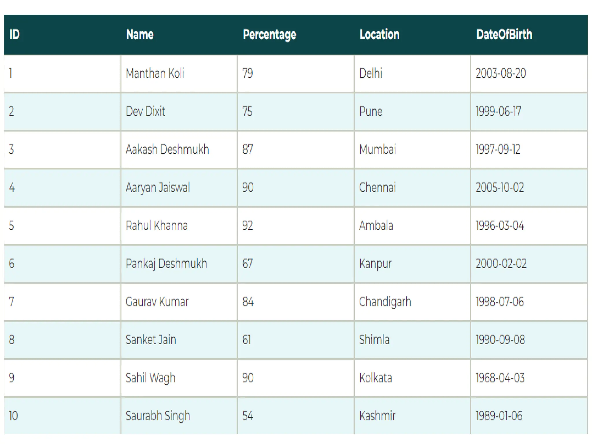Click the Aakash Deshmukh cell
The image size is (592, 444).
click(x=167, y=150)
